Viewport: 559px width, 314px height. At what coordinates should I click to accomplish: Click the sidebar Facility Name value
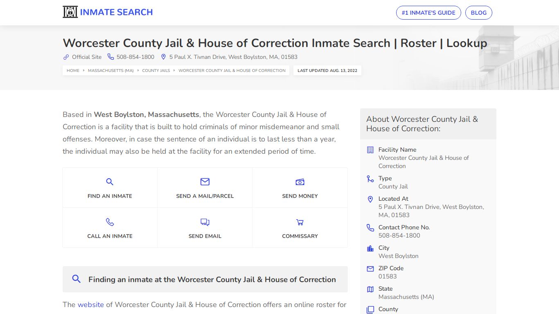point(424,162)
